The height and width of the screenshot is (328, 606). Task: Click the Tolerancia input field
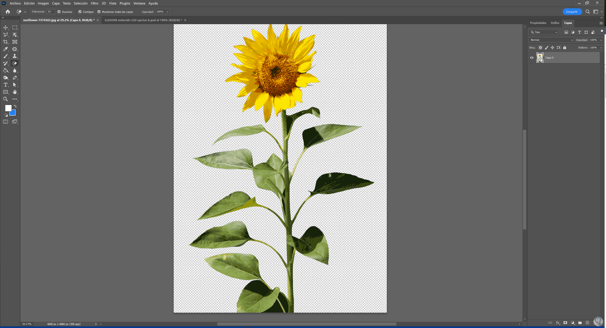click(x=50, y=12)
